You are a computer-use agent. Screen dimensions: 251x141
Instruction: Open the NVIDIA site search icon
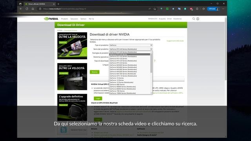click(x=193, y=19)
